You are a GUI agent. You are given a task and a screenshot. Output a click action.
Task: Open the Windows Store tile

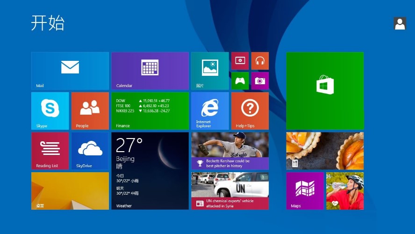pos(325,91)
